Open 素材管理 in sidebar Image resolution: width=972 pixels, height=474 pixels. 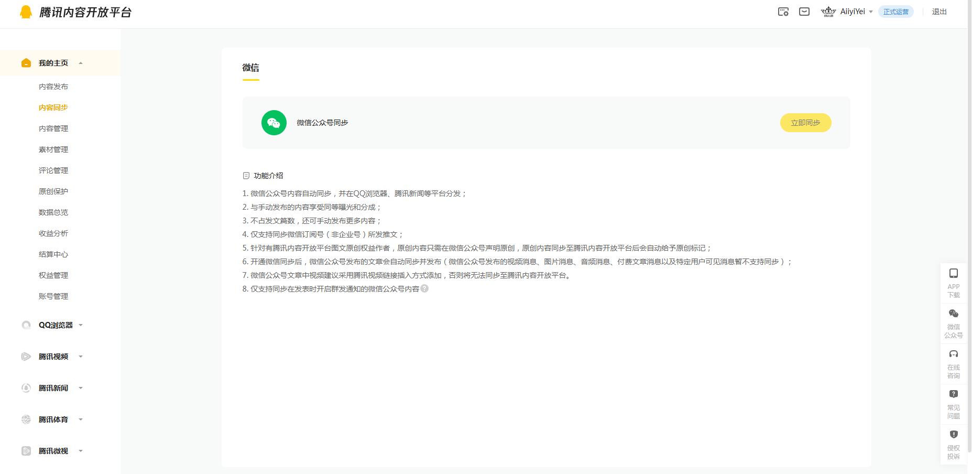(53, 149)
